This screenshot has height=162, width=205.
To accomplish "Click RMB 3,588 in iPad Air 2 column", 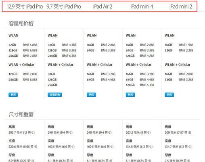I will point(108,50).
